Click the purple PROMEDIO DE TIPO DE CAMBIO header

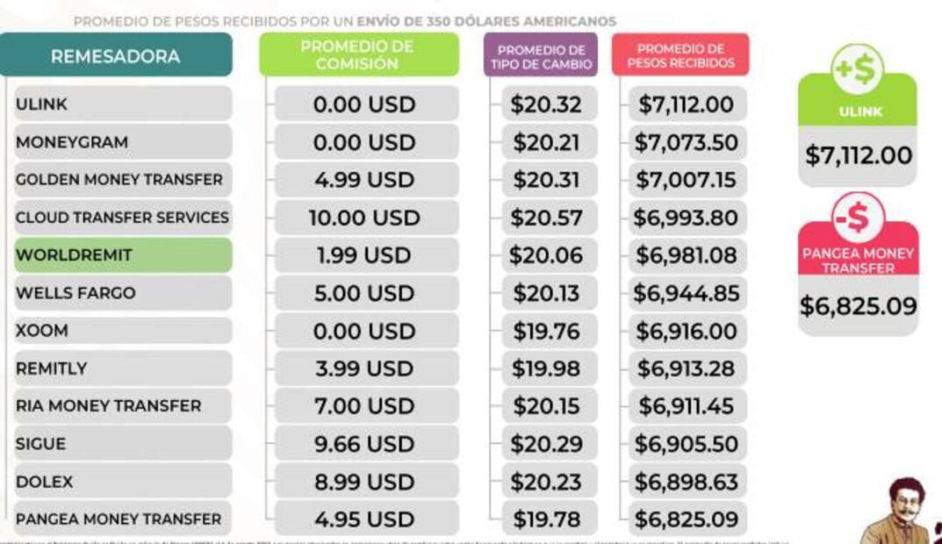coord(540,56)
